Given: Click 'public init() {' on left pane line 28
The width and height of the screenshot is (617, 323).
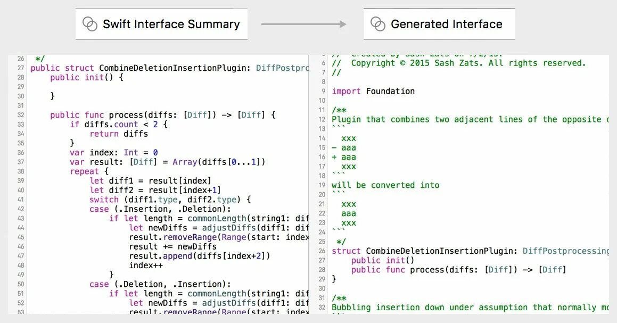Looking at the screenshot, I should click(87, 78).
